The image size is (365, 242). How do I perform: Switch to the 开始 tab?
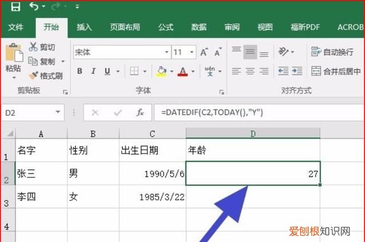(51, 27)
